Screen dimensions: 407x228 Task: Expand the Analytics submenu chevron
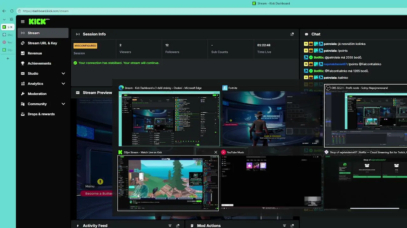point(63,84)
